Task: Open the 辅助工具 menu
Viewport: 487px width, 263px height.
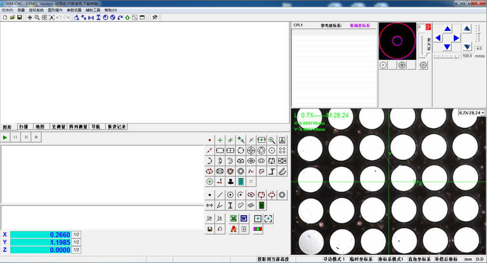Action: [93, 10]
